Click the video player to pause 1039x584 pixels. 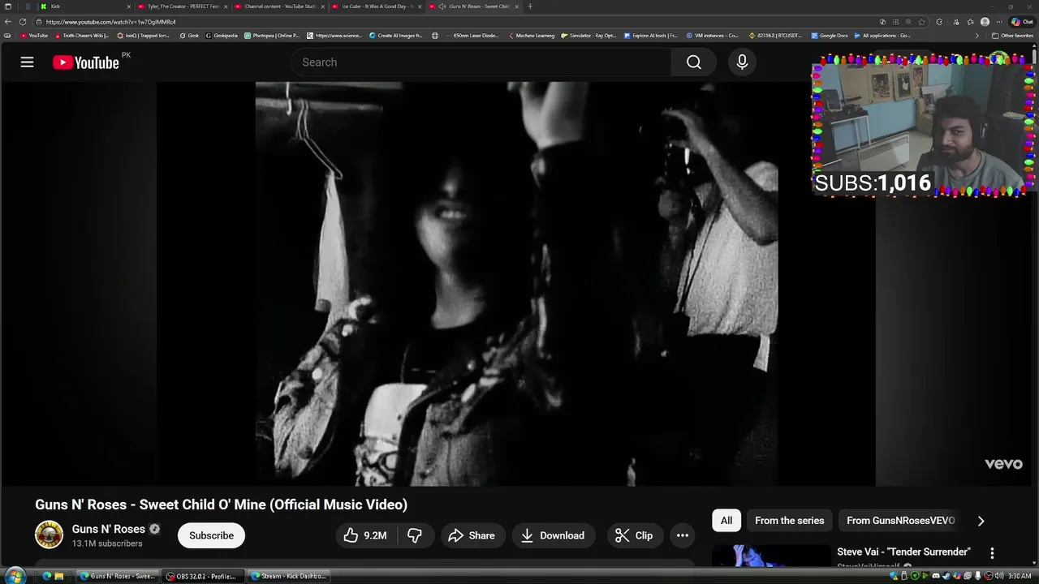[x=516, y=284]
